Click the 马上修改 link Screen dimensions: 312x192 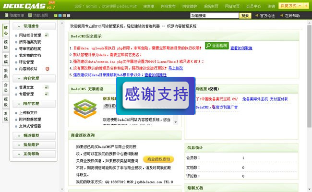(176, 68)
